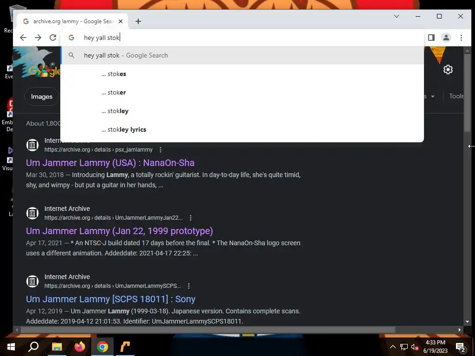Open File Explorer from taskbar
Image resolution: width=475 pixels, height=356 pixels.
point(57,347)
